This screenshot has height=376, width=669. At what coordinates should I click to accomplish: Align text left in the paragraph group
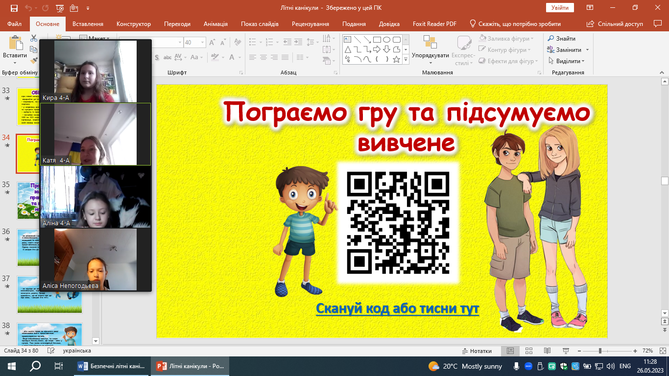coord(252,57)
